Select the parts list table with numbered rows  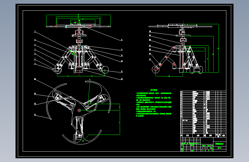pos(203,114)
